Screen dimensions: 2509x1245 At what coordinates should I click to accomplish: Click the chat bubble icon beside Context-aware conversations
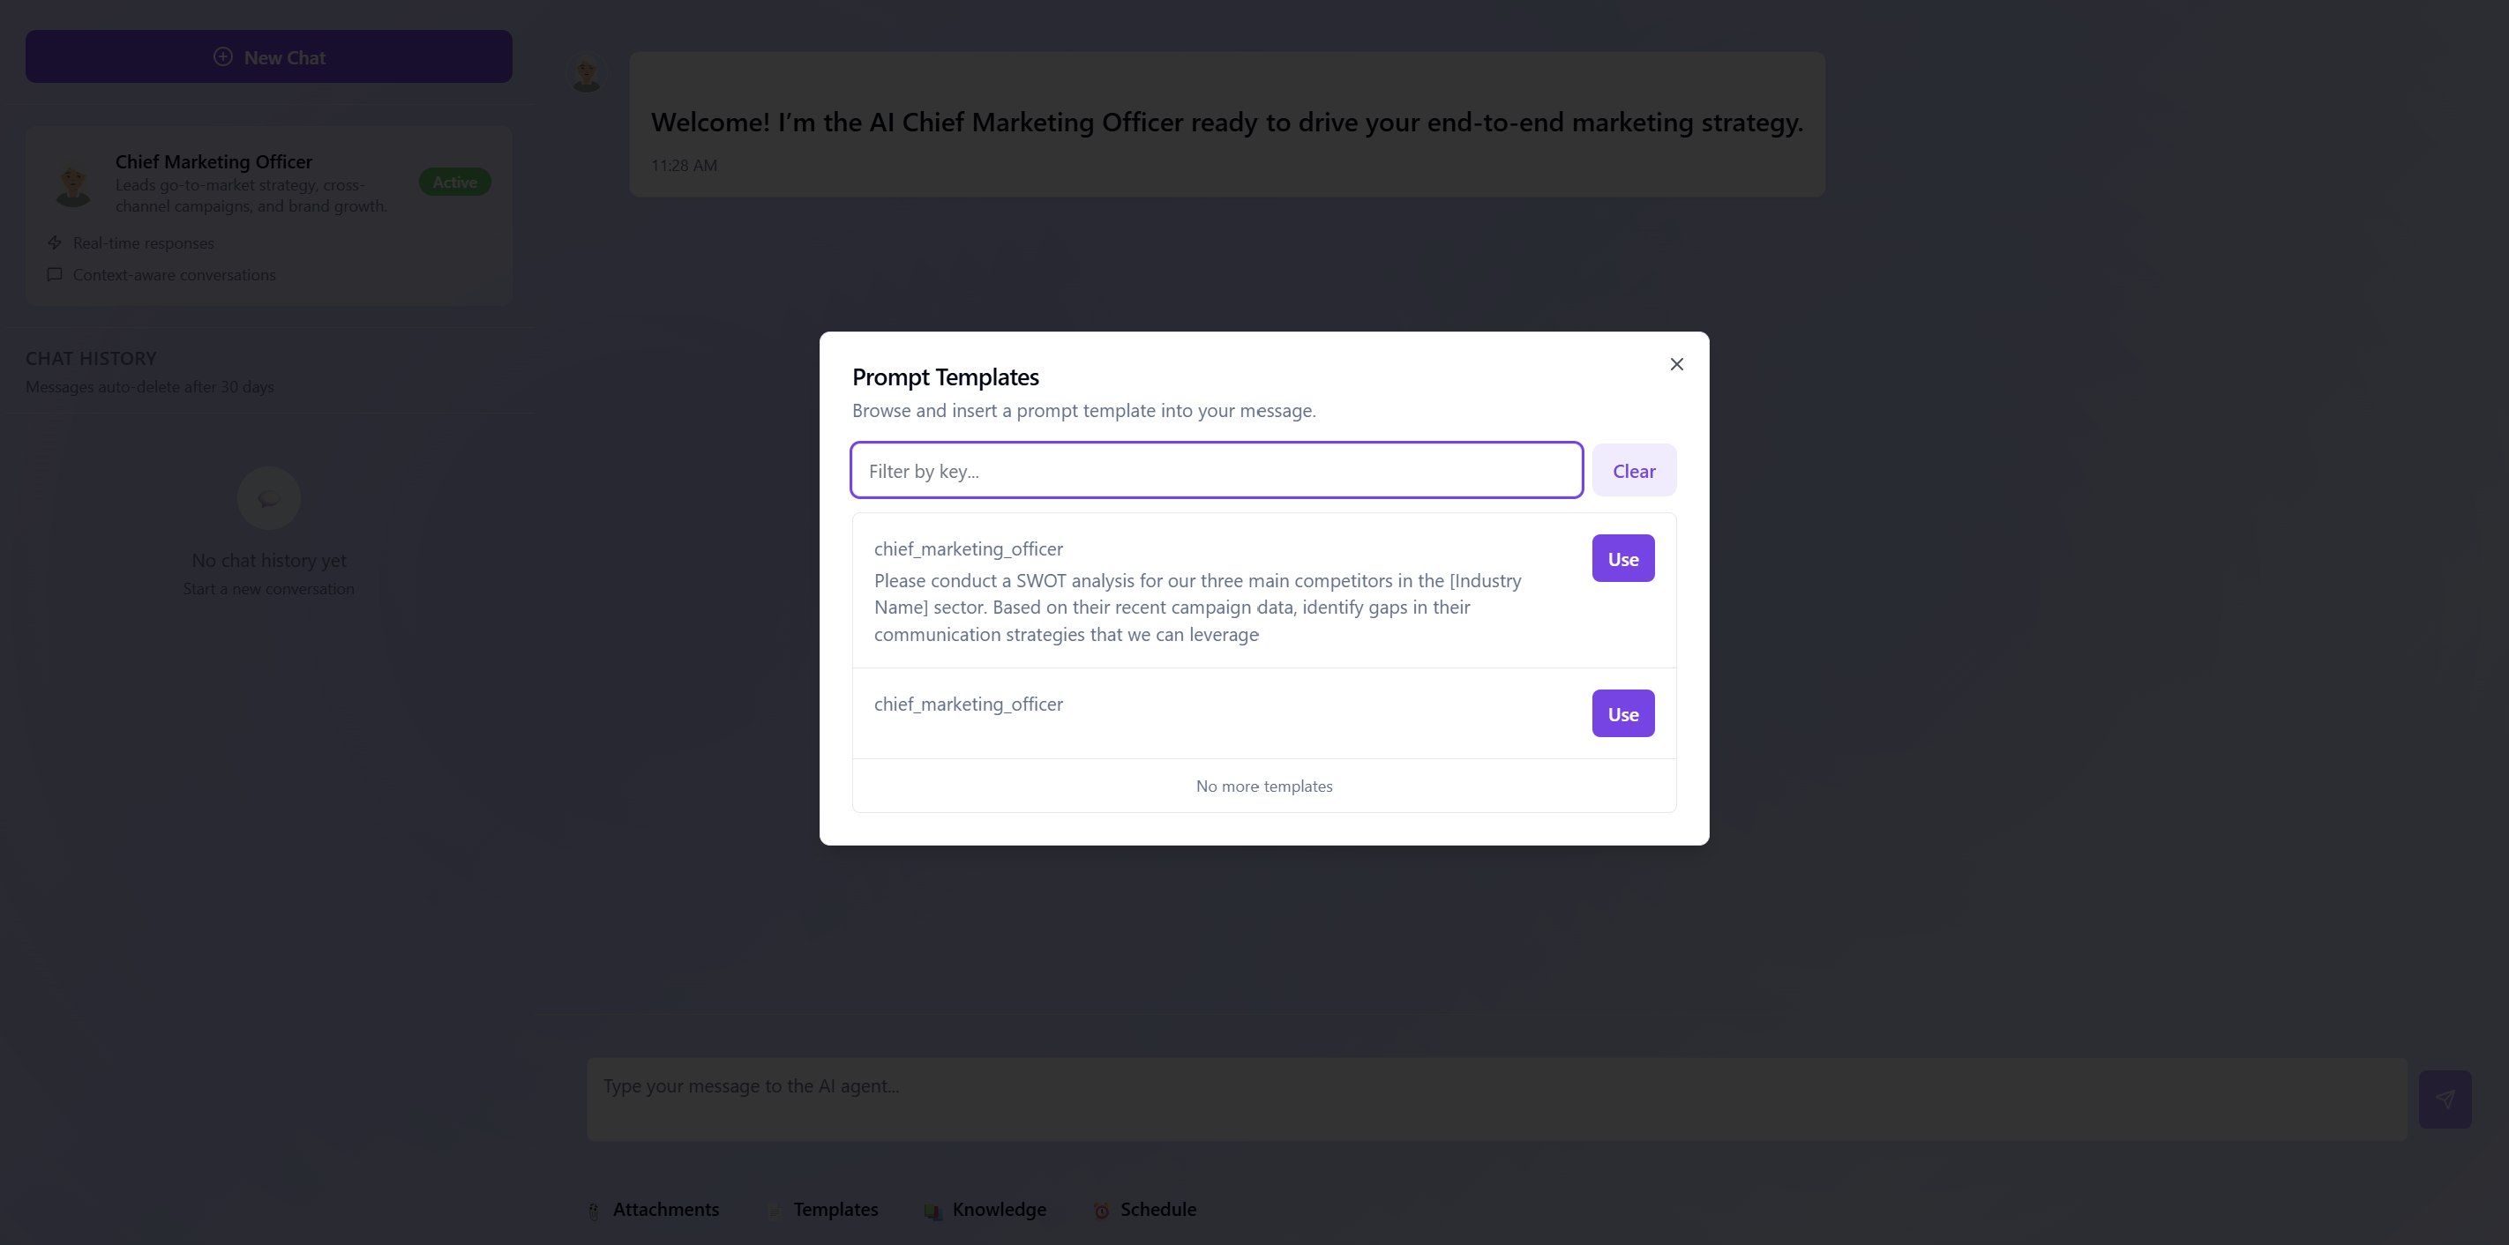pos(55,275)
